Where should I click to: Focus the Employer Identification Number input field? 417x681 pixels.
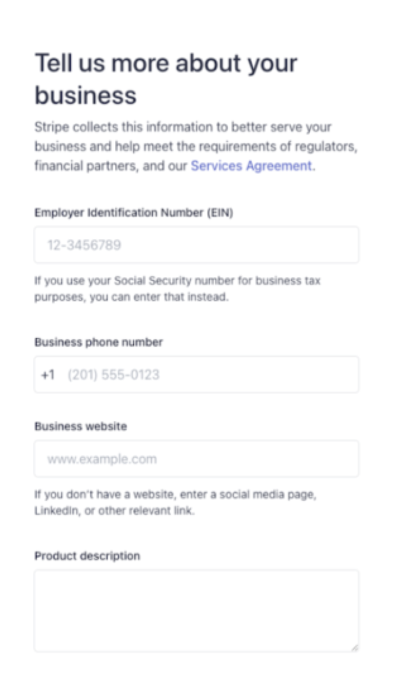coord(196,245)
